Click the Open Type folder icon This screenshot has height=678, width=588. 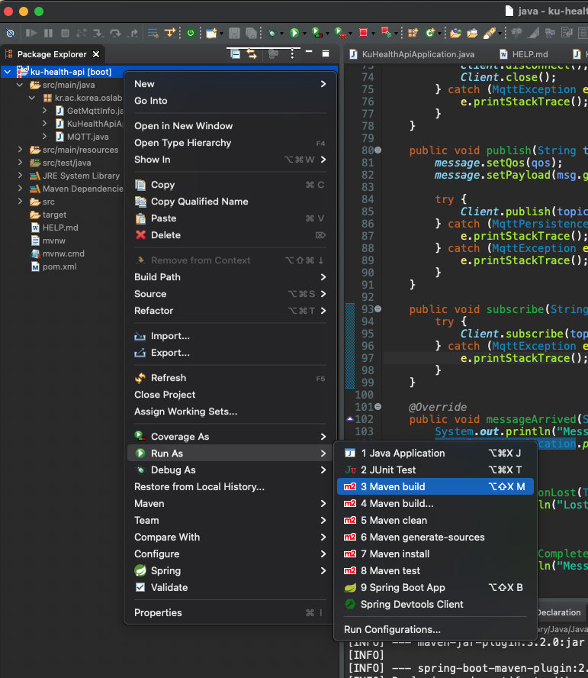tap(455, 34)
